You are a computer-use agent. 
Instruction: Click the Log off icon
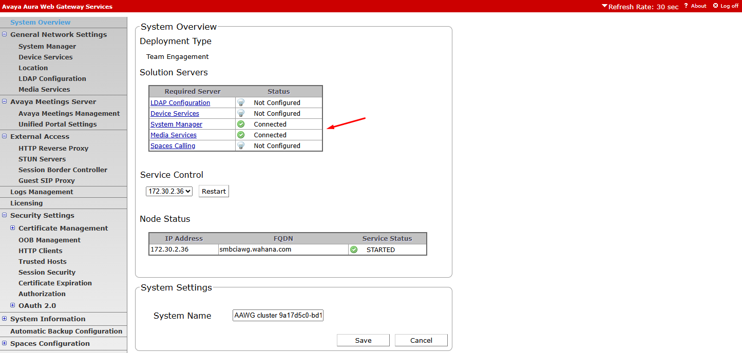tap(715, 6)
